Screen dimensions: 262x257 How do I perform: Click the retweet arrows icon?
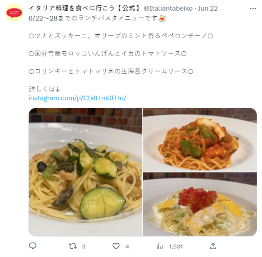tap(73, 246)
